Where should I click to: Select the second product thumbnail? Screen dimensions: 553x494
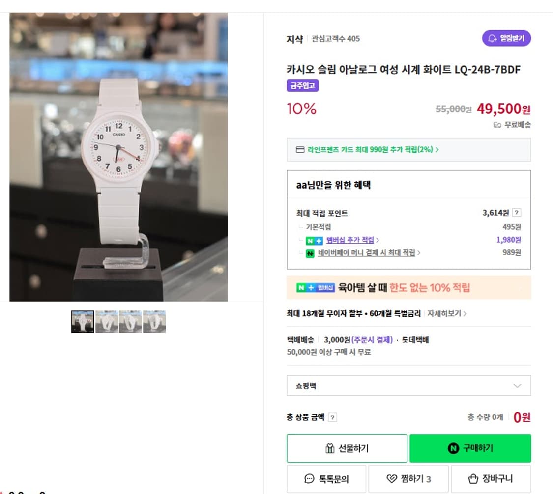point(106,321)
